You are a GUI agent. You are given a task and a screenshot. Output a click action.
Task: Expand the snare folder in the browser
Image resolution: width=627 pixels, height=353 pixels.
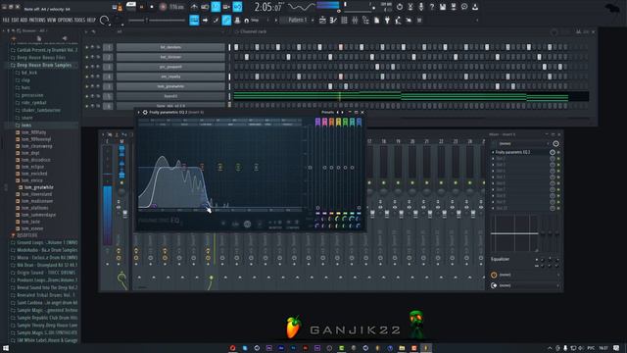[x=26, y=118]
